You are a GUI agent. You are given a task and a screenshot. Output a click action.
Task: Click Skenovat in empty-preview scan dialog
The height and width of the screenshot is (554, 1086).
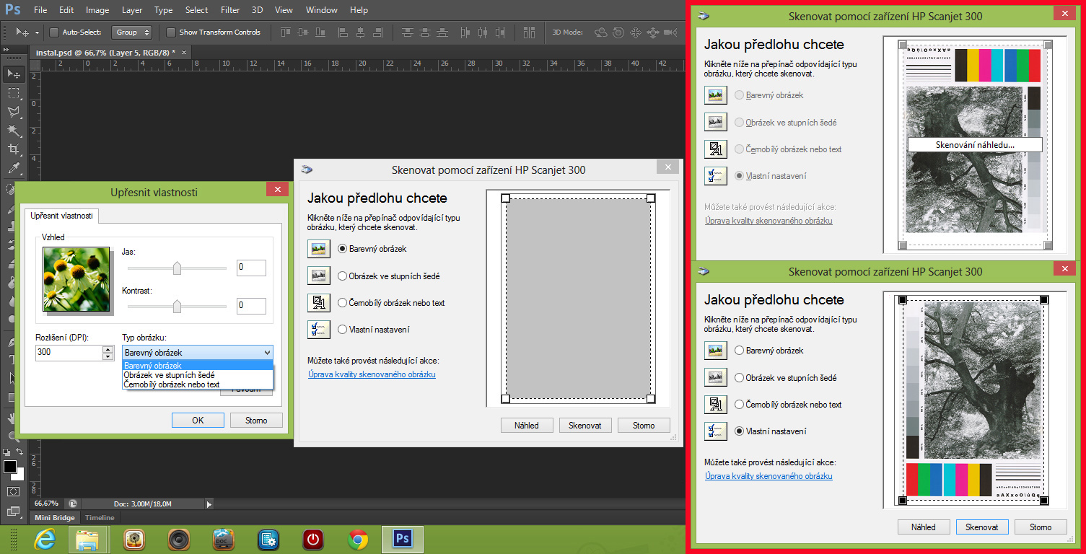[x=585, y=425]
